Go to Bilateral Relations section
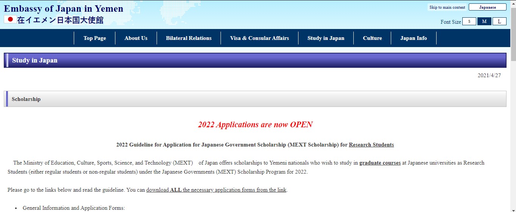Screen dimensions: 516x212 [x=188, y=38]
